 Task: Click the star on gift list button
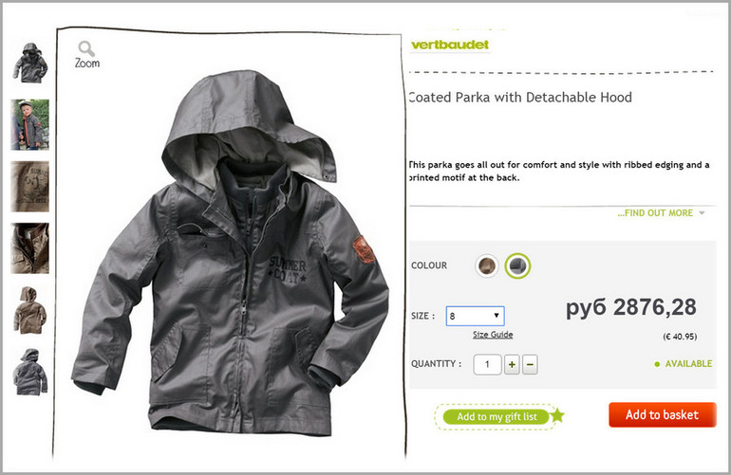point(557,414)
